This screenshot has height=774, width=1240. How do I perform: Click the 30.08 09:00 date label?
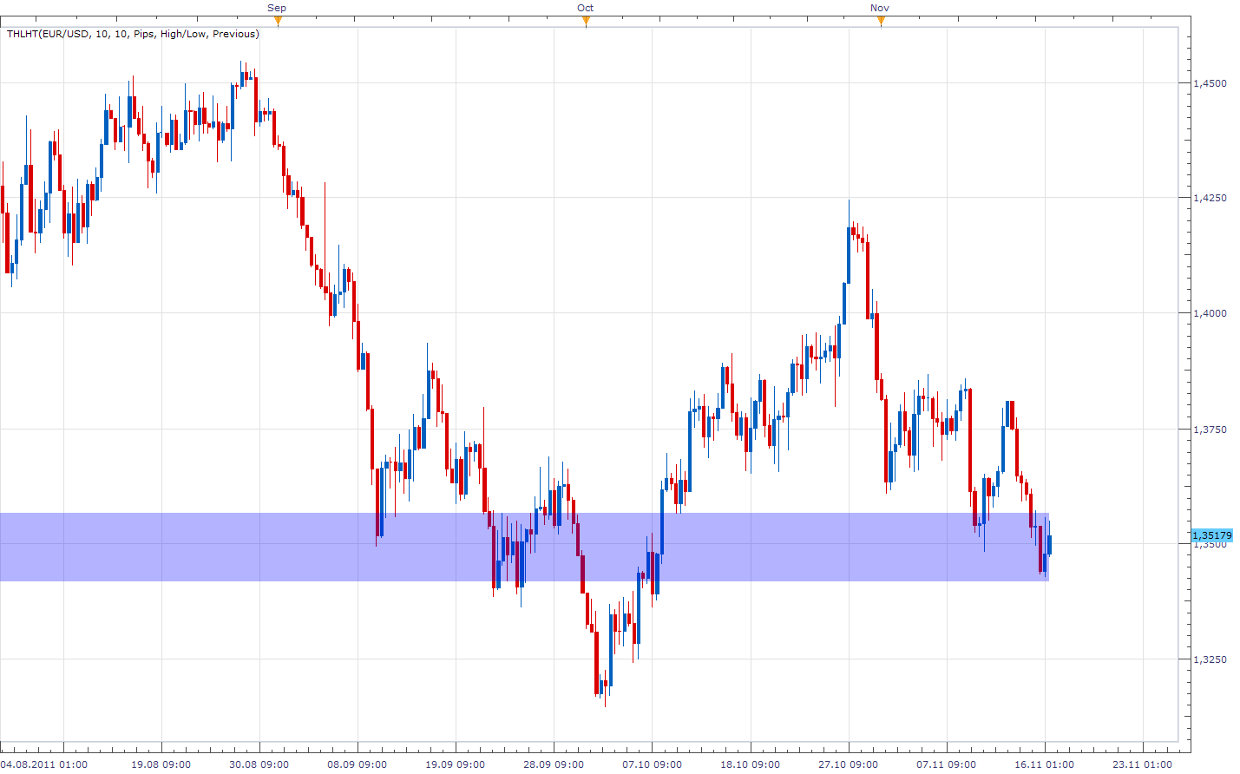(259, 764)
